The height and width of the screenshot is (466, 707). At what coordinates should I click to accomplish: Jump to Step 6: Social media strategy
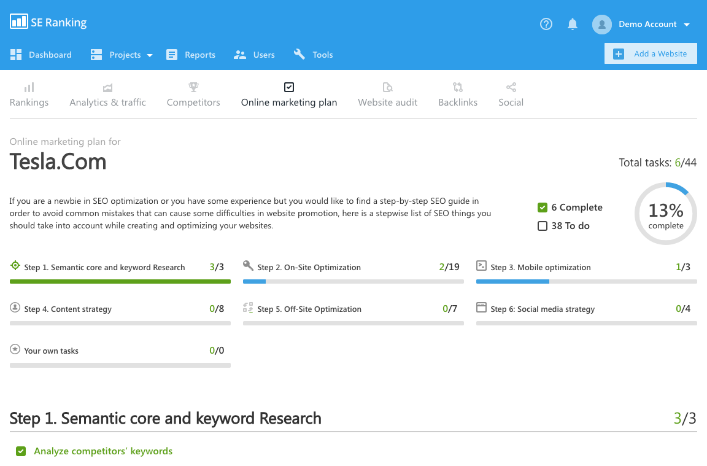pos(543,309)
